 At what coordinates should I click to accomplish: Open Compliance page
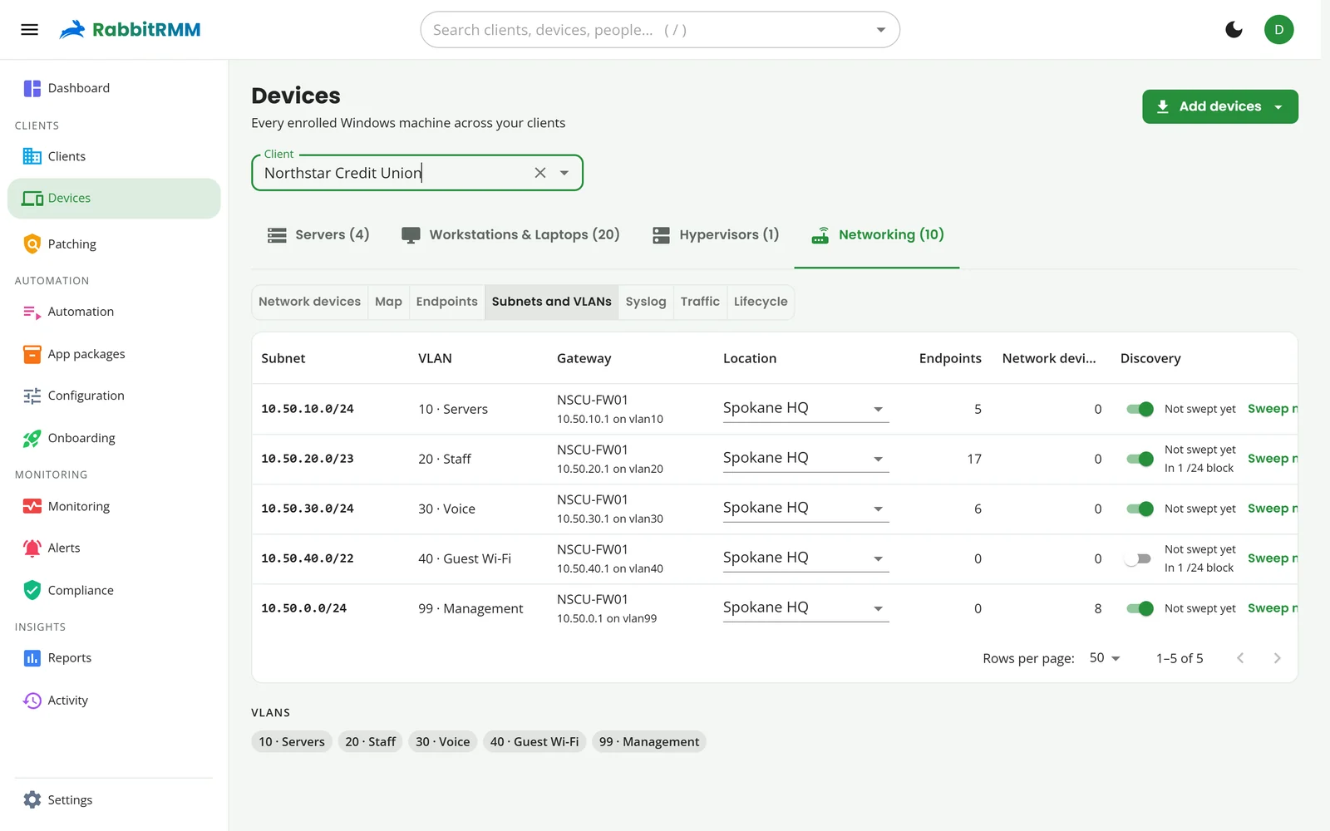[114, 590]
